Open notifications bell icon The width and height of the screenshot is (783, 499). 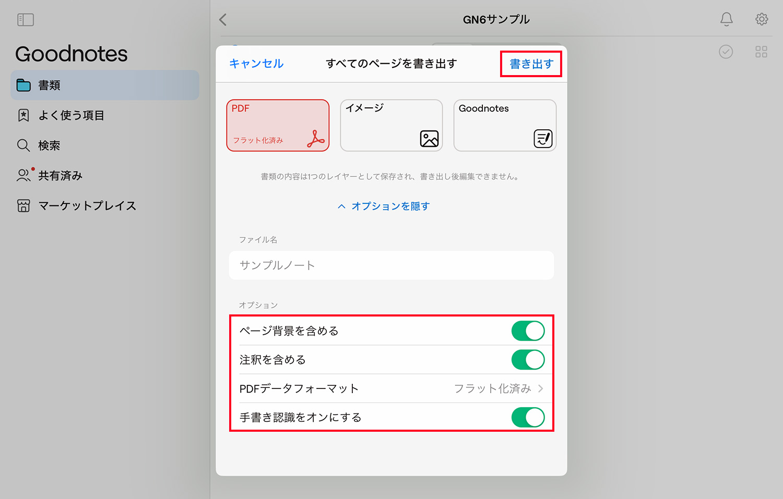726,19
